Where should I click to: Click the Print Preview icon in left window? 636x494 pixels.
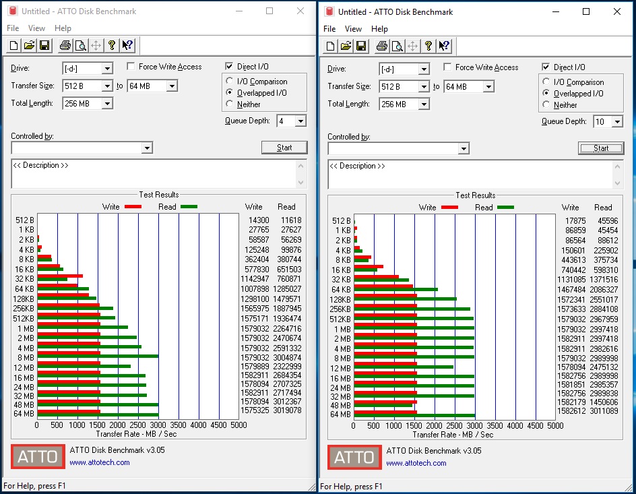(x=80, y=45)
